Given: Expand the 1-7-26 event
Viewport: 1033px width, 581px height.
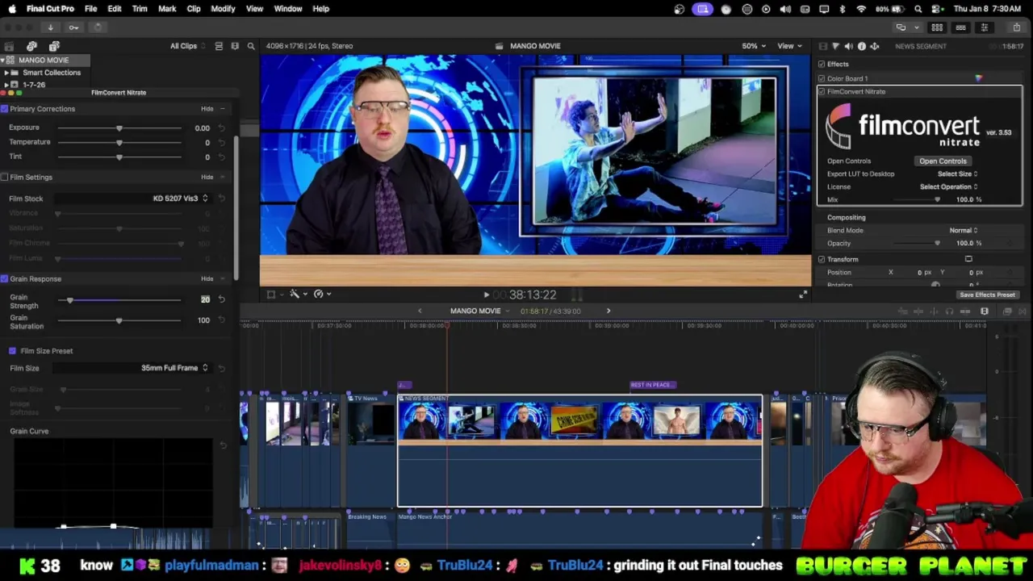Looking at the screenshot, I should tap(6, 85).
